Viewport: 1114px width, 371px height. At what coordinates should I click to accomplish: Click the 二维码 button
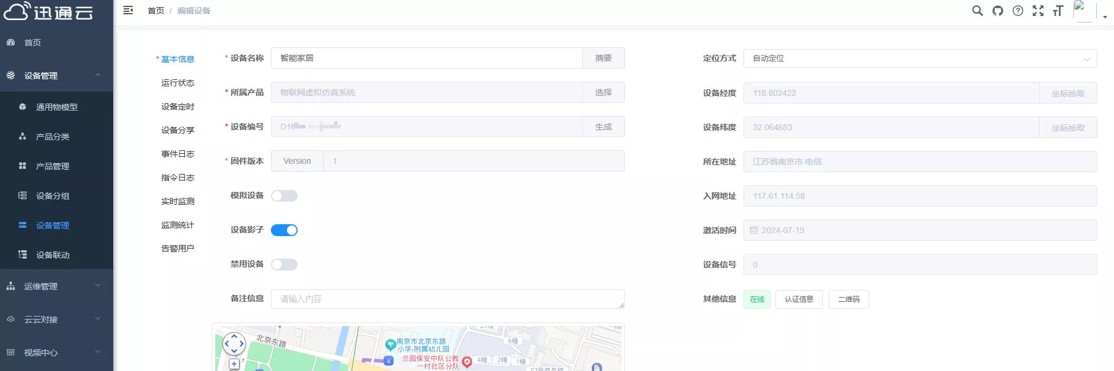click(x=848, y=299)
